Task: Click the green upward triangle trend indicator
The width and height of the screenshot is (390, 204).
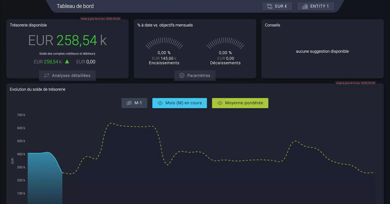Action: click(x=67, y=61)
